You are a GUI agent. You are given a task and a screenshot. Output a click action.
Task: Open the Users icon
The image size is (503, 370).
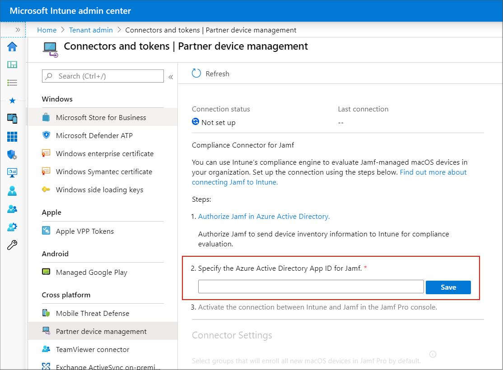(12, 191)
